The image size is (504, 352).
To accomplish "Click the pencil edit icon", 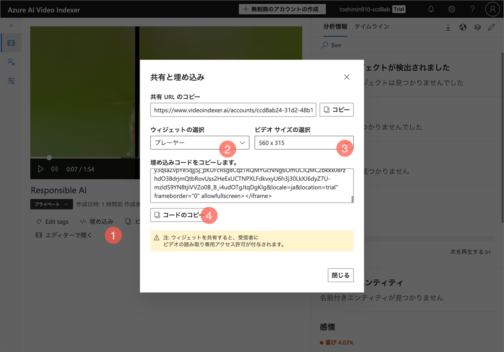I will pyautogui.click(x=491, y=27).
